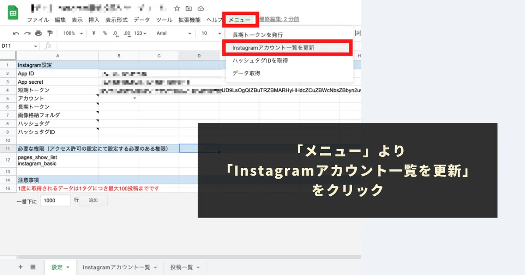Screen dimensions: 525x275
Task: Decrease decimal places (.0 arrow icon)
Action: [x=115, y=33]
